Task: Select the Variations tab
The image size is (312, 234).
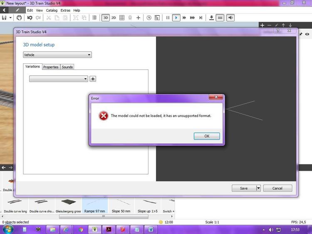Action: (x=32, y=67)
